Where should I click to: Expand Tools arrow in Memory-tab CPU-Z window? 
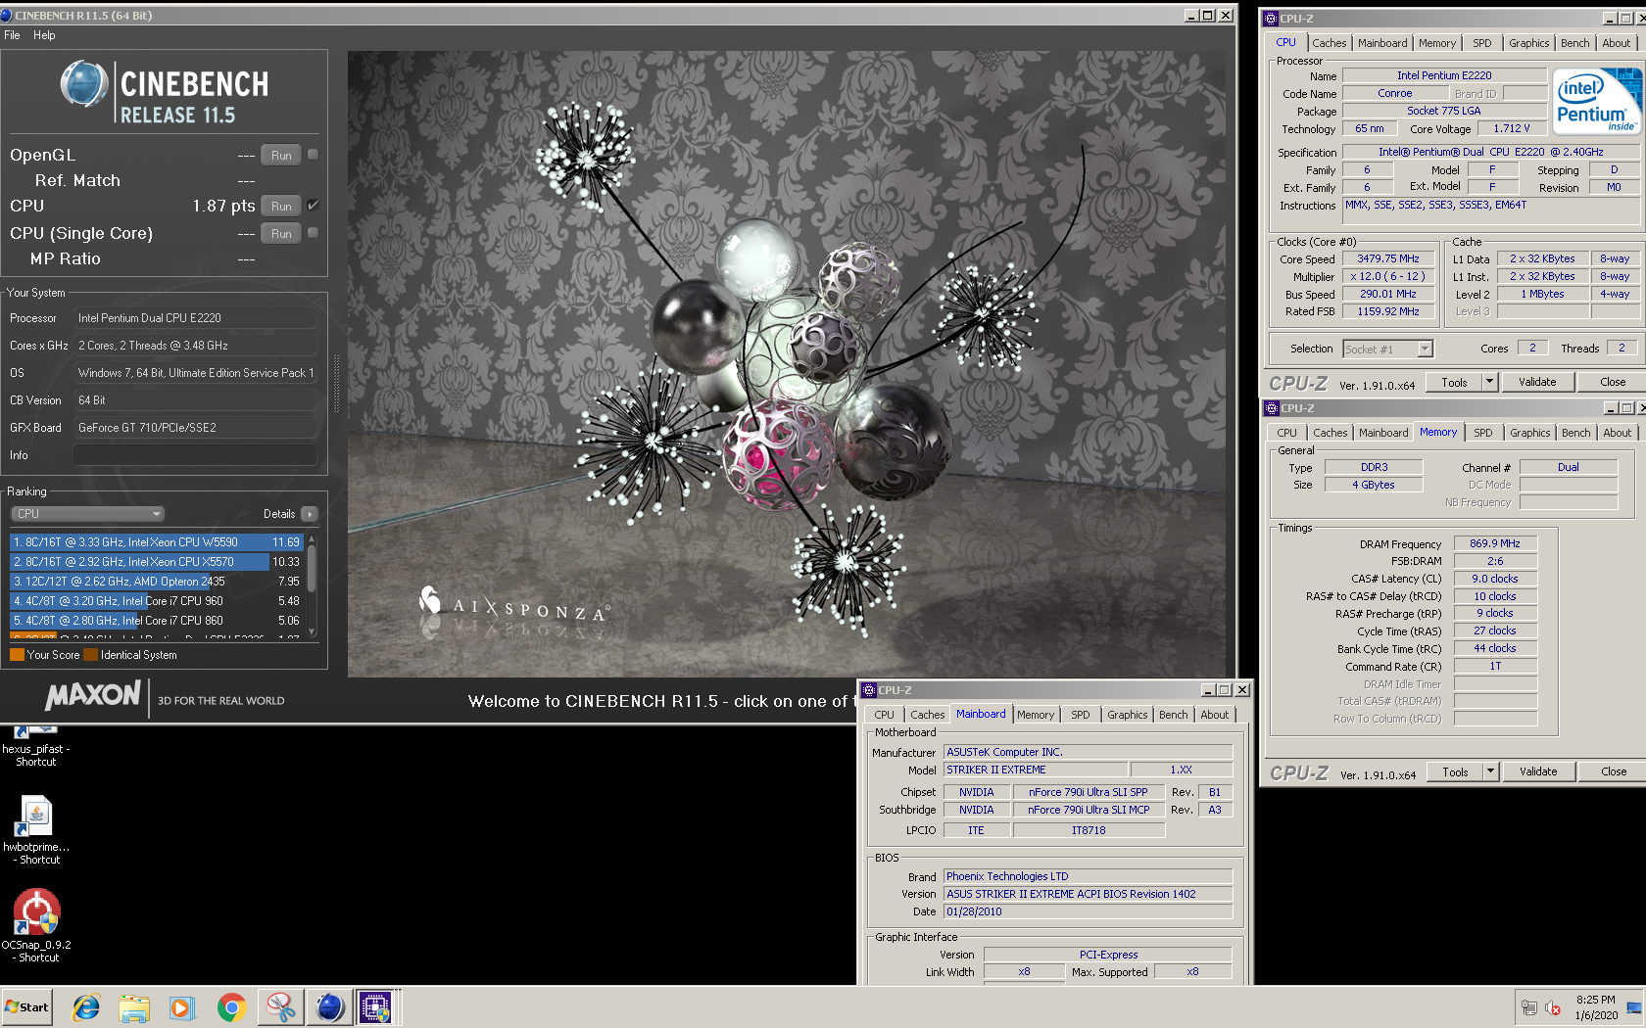[x=1491, y=771]
